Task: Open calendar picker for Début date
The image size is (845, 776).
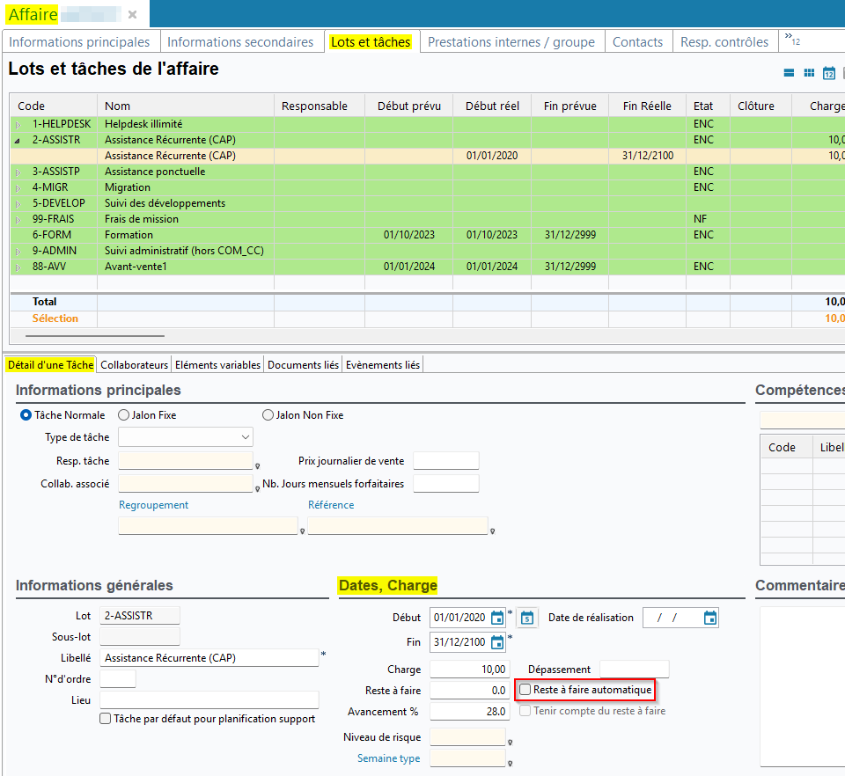Action: tap(497, 618)
